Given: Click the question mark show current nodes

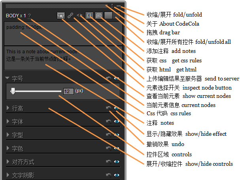Looking at the screenshot, I should point(30,16).
